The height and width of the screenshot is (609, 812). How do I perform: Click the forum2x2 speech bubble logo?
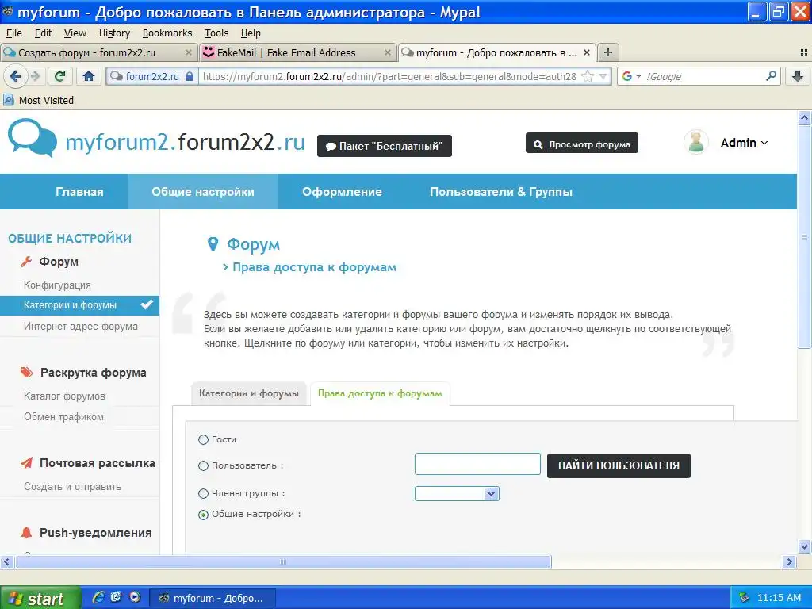32,138
